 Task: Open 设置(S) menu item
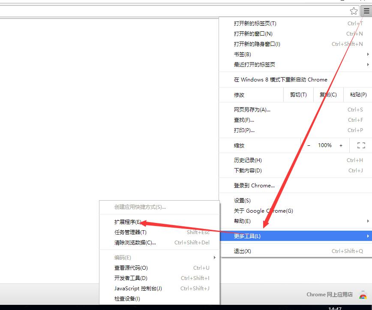[295, 201]
